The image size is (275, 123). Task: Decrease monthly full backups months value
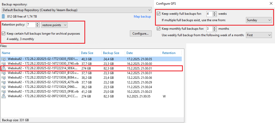pyautogui.click(x=214, y=30)
